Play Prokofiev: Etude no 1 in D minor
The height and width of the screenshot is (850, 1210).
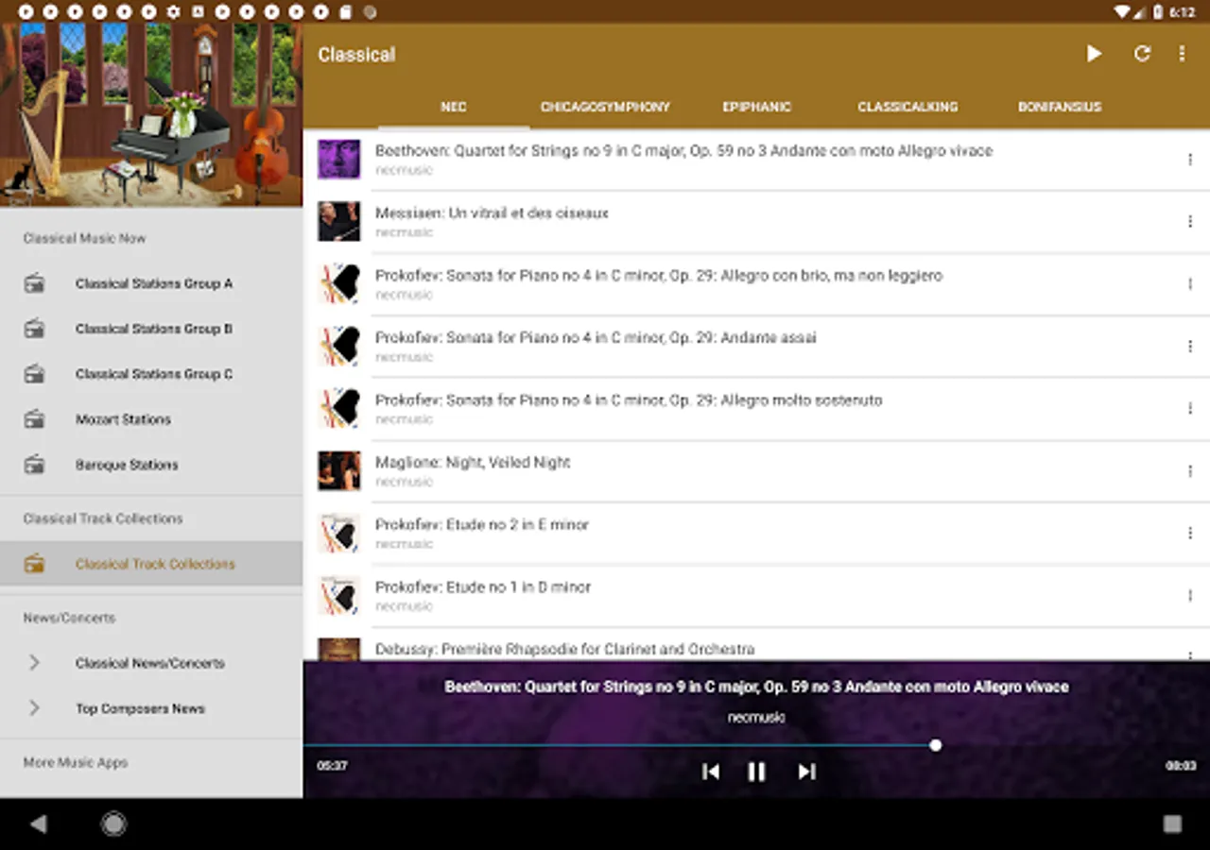pyautogui.click(x=756, y=596)
